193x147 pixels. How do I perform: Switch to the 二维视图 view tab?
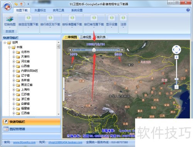(x=71, y=37)
